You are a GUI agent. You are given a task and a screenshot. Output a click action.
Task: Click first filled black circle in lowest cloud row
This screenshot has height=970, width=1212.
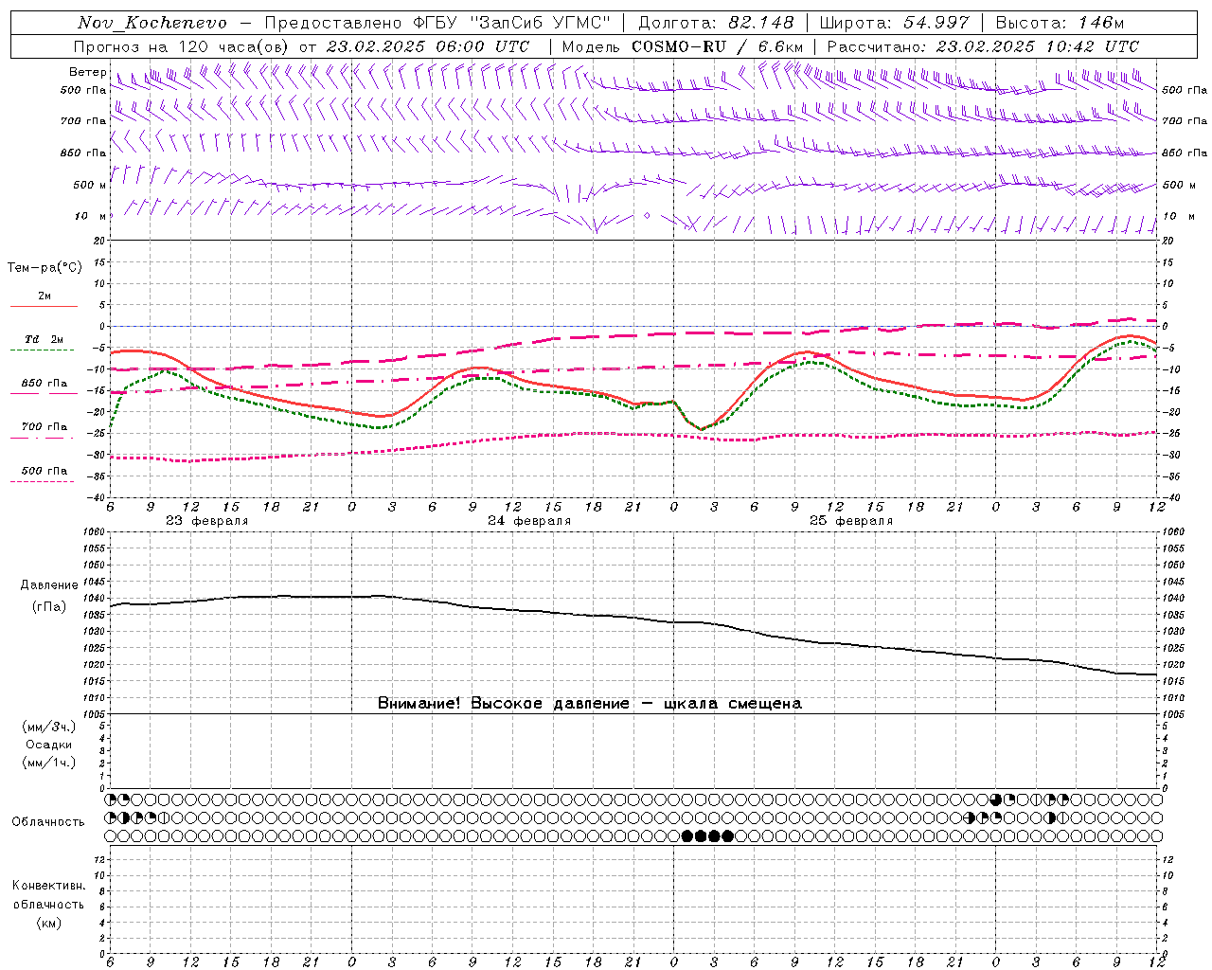[x=687, y=835]
